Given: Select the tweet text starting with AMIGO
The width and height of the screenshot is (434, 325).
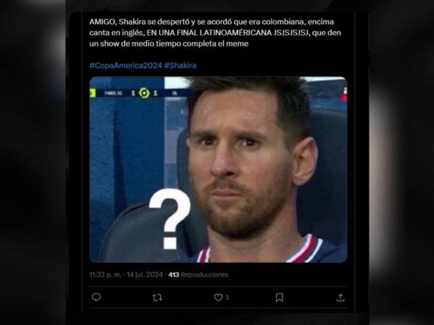Looking at the screenshot, I should point(215,32).
